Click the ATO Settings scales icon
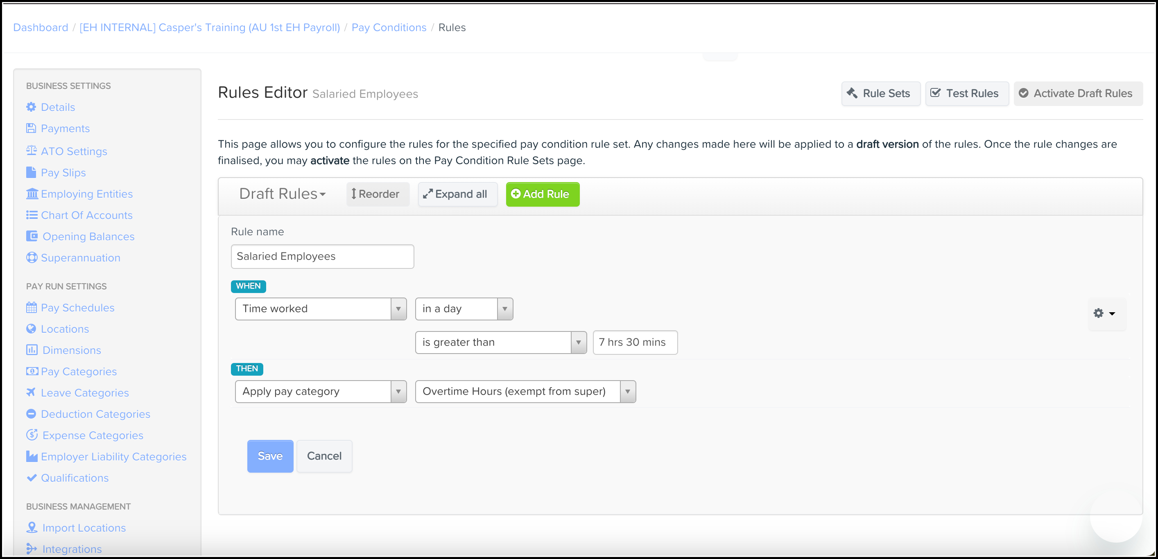 [x=31, y=151]
